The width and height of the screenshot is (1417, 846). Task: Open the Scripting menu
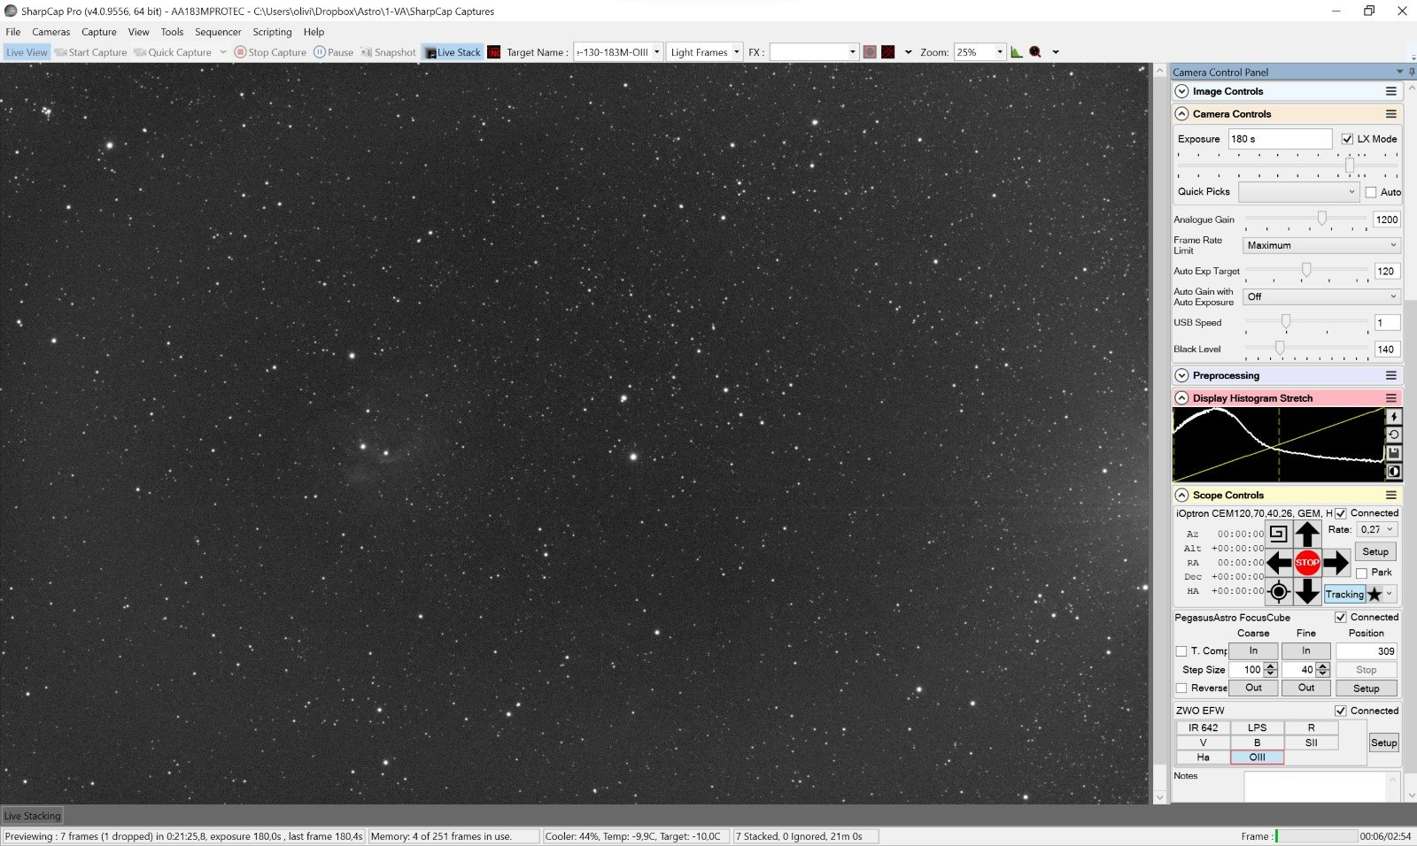pos(272,32)
